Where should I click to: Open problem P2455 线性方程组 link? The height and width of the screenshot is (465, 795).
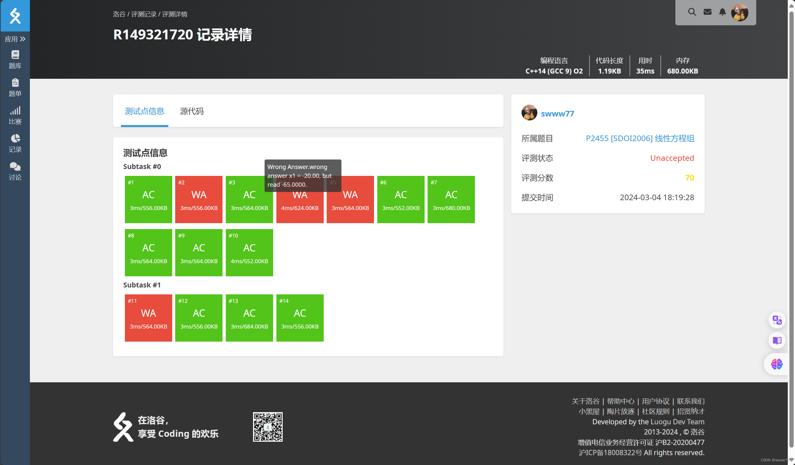[x=640, y=138]
